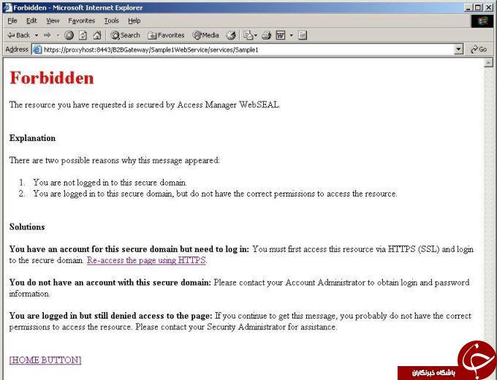Open the Back history dropdown arrow

pos(37,35)
